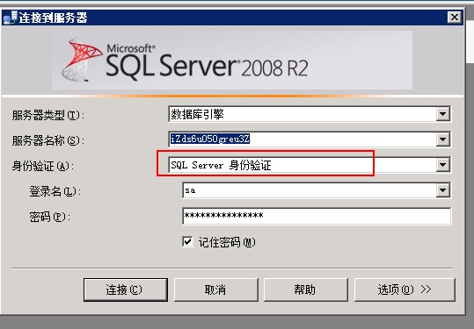Open the 服务器类型 dropdown arrow
The width and height of the screenshot is (474, 329).
point(443,114)
